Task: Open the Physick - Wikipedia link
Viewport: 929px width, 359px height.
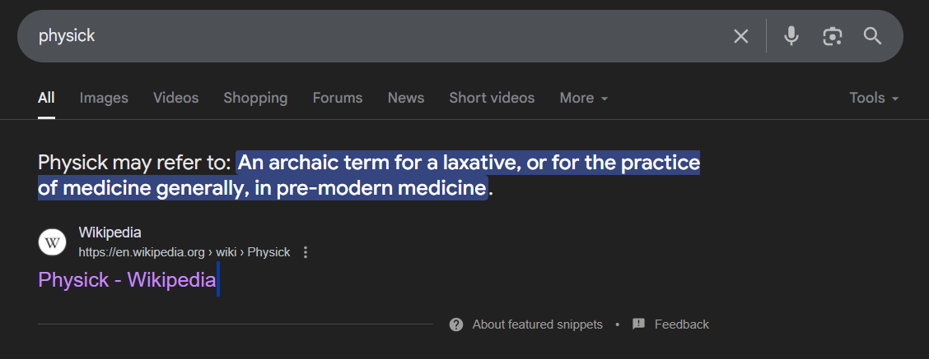Action: 127,280
